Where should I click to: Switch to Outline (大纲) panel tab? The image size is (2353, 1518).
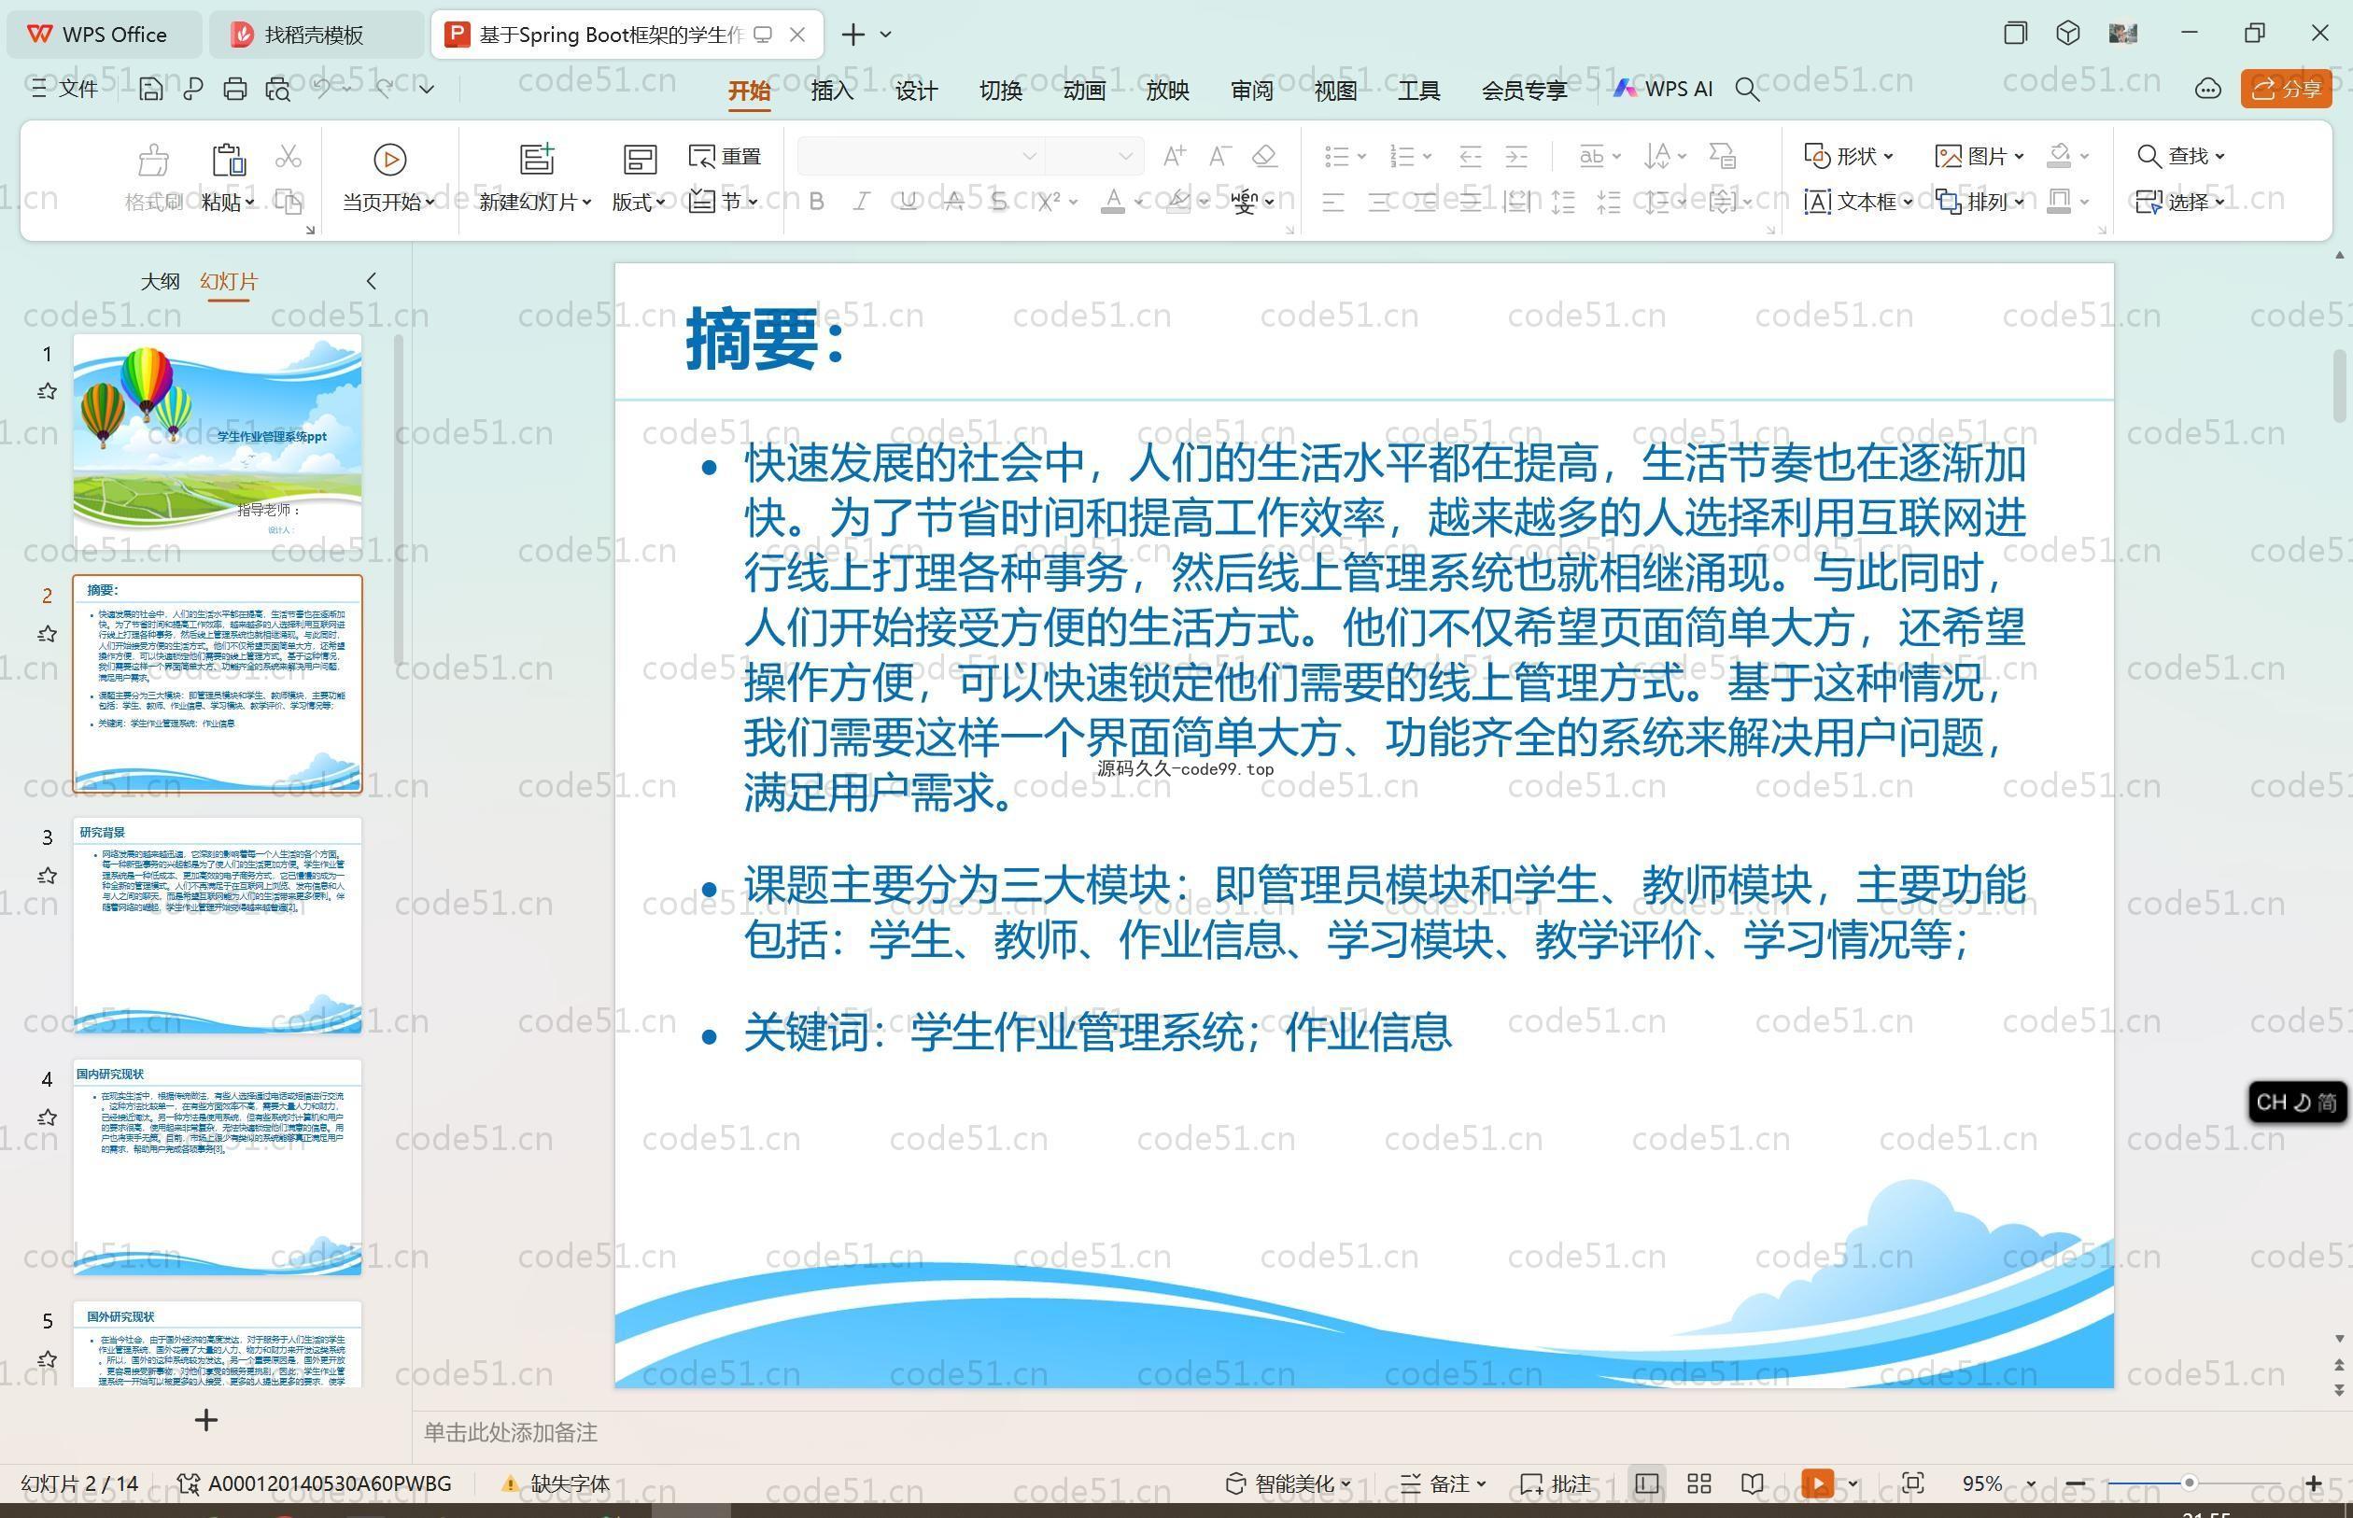tap(160, 281)
